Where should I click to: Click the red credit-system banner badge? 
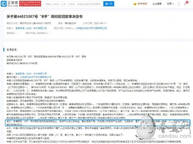pyautogui.click(x=30, y=3)
